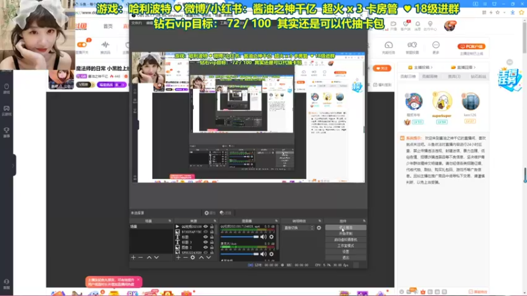The image size is (527, 296).
Task: Open scene transition properties gear
Action: (x=319, y=228)
